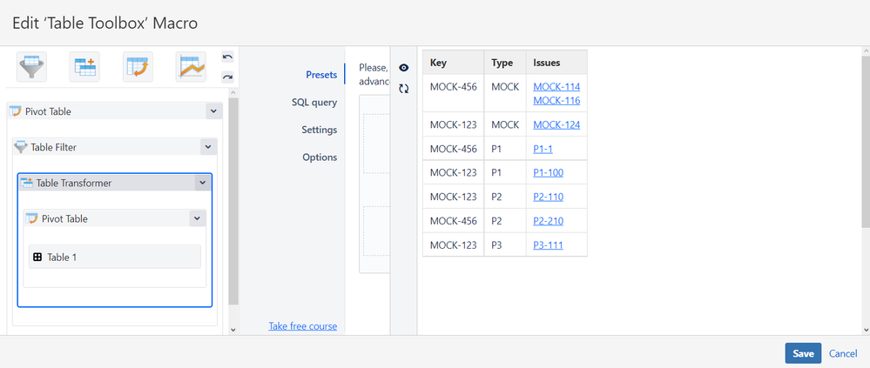The image size is (870, 368).
Task: Open the MOCK-124 issue link
Action: [x=556, y=124]
